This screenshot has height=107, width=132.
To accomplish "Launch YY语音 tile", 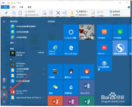I will click(x=55, y=72).
